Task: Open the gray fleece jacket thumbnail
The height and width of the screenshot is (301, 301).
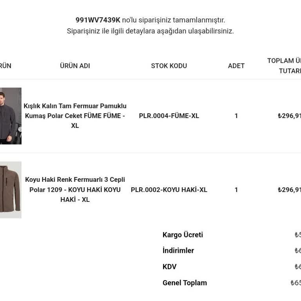Action: [10, 116]
